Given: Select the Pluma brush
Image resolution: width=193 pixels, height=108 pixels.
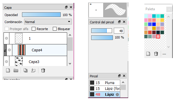Looking at the screenshot, I should coord(105,83).
